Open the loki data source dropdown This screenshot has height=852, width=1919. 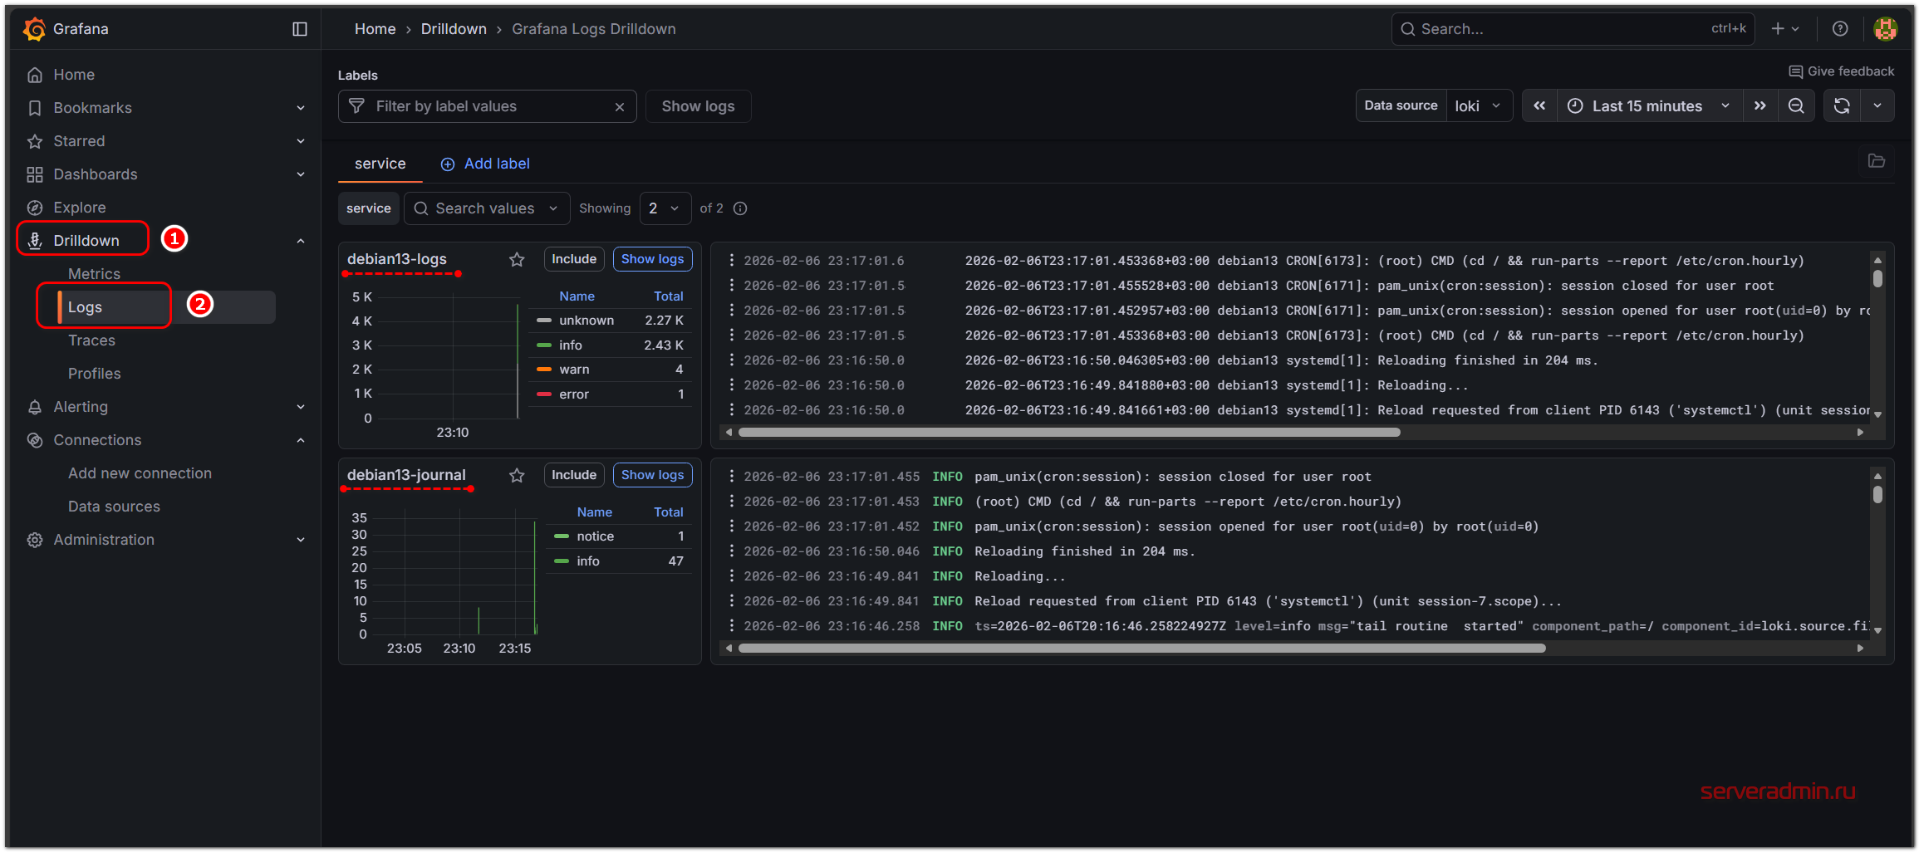(x=1478, y=106)
